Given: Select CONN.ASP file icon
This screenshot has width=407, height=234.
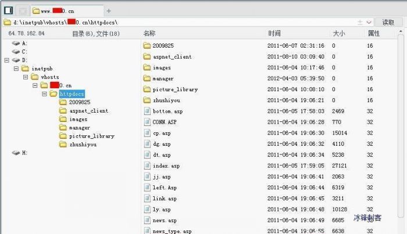Looking at the screenshot, I should click(x=147, y=122).
